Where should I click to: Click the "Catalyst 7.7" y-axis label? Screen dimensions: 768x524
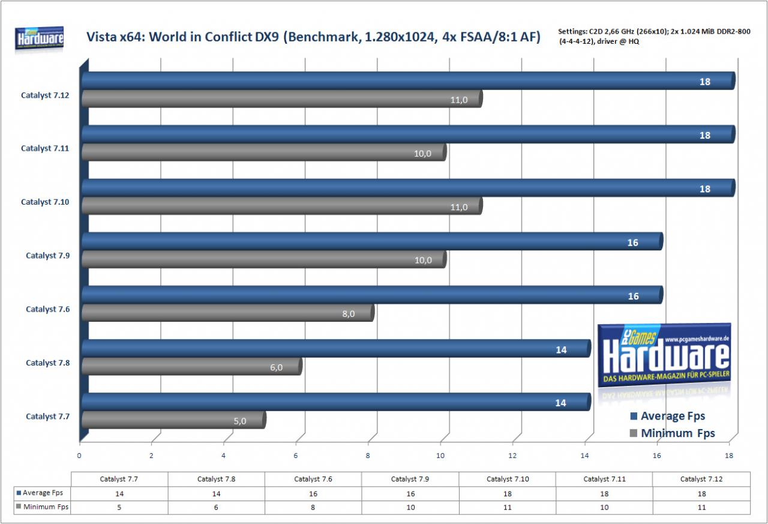pos(48,417)
